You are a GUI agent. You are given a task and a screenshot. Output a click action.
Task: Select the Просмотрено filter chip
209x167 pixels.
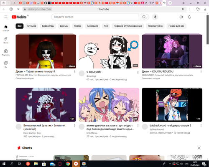click(x=155, y=26)
